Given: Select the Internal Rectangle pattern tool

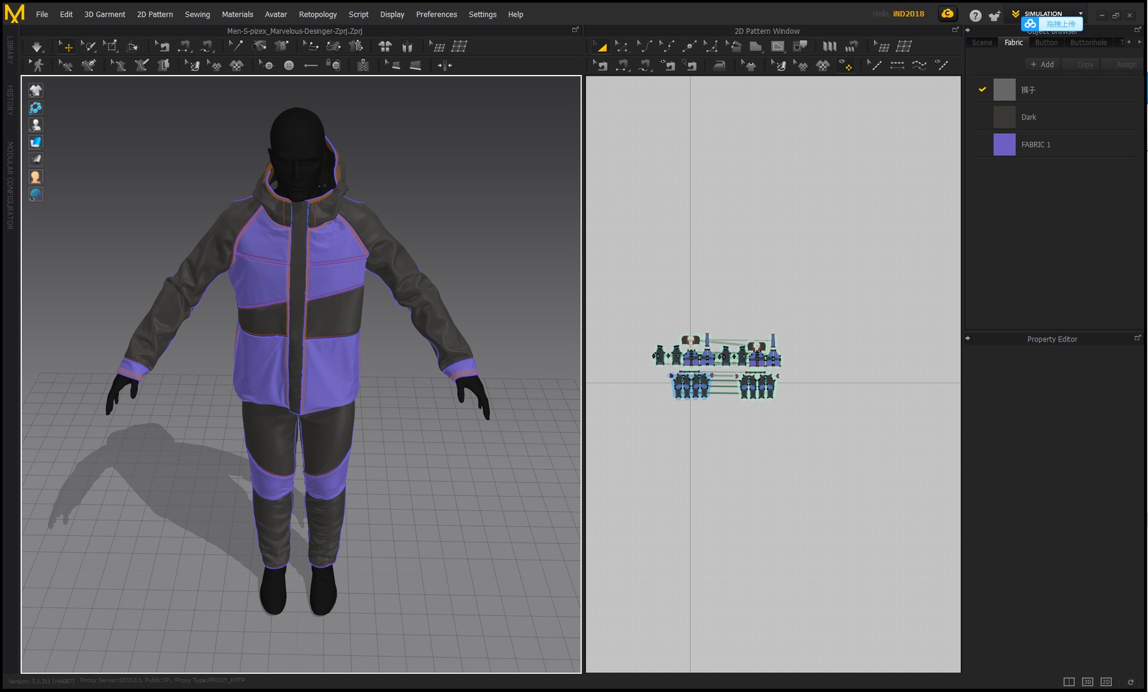Looking at the screenshot, I should pos(778,46).
